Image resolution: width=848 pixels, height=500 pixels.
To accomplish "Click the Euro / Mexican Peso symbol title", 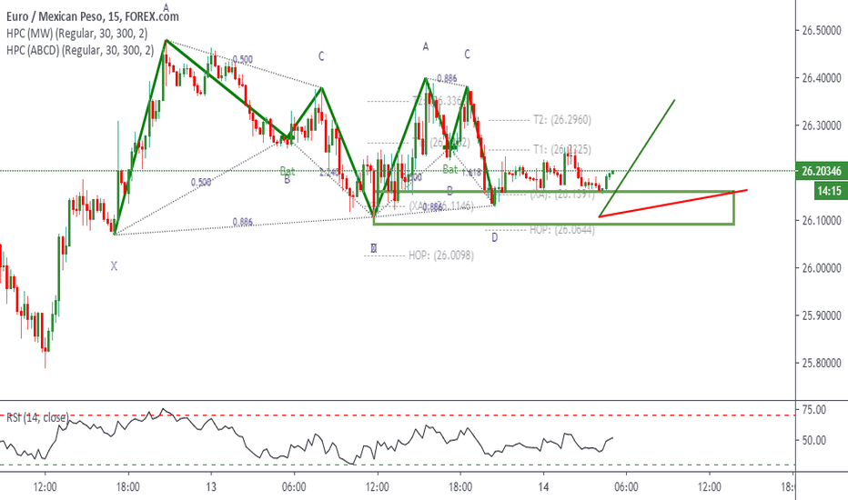I will coord(93,16).
